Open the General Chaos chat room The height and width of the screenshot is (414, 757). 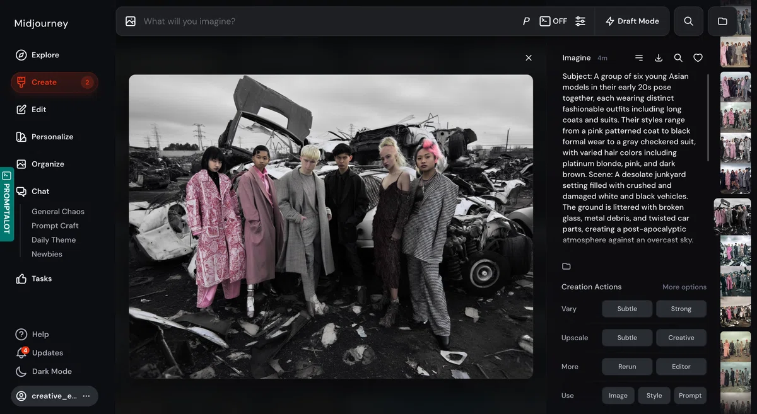(58, 212)
